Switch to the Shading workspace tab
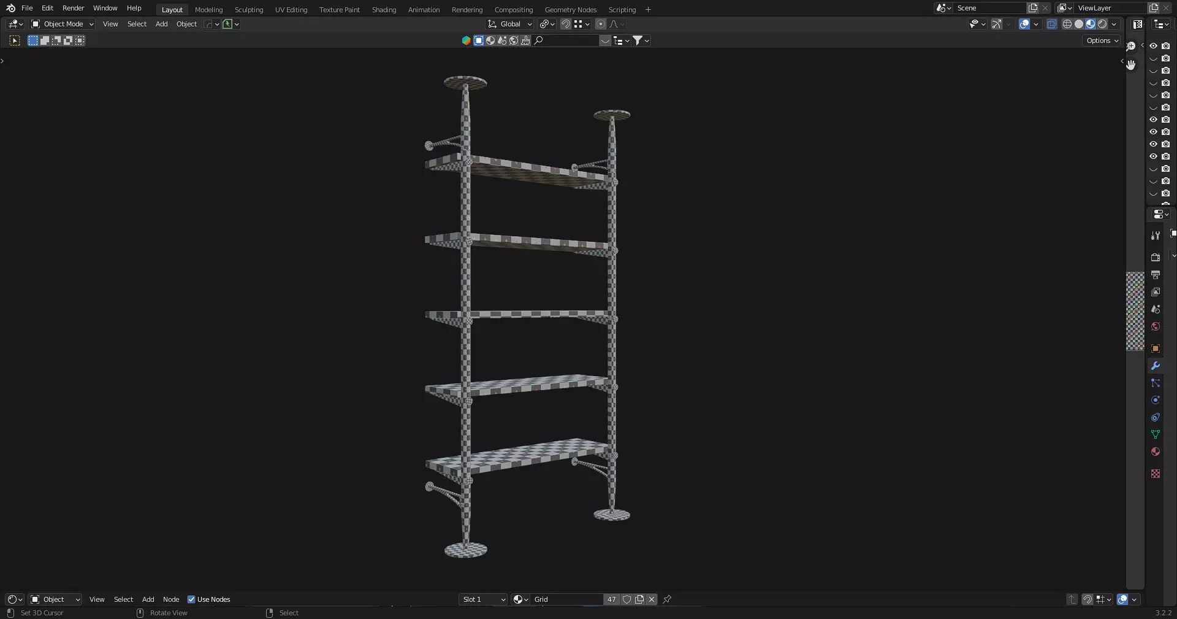This screenshot has height=619, width=1177. pyautogui.click(x=384, y=10)
